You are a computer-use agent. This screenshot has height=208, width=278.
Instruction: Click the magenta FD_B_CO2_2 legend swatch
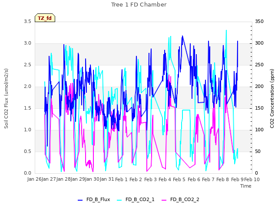click(x=164, y=200)
